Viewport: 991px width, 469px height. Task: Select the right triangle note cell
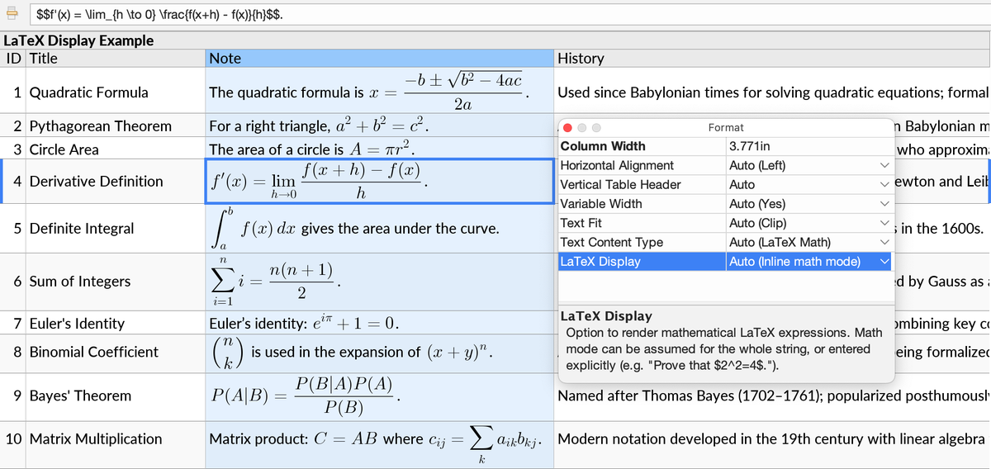[380, 126]
